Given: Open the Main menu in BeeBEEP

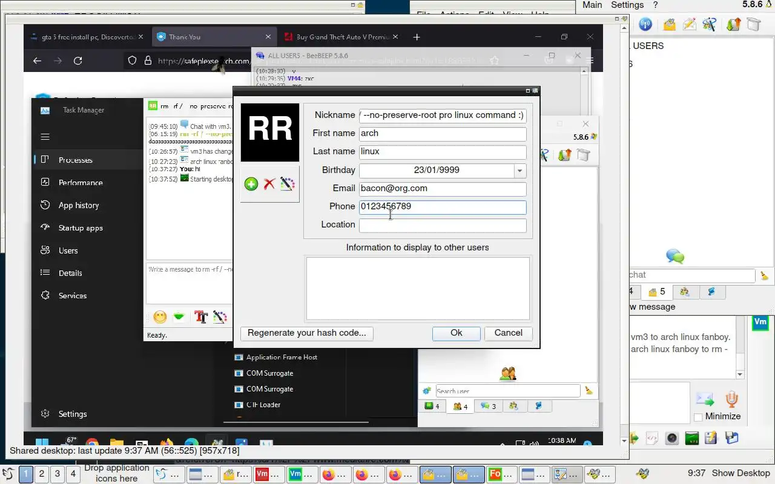Looking at the screenshot, I should tap(592, 5).
